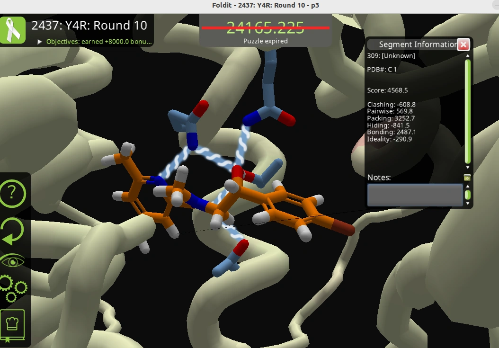499x348 pixels.
Task: Click the down arrow on the Segment Information scrollbar
Action: [467, 167]
